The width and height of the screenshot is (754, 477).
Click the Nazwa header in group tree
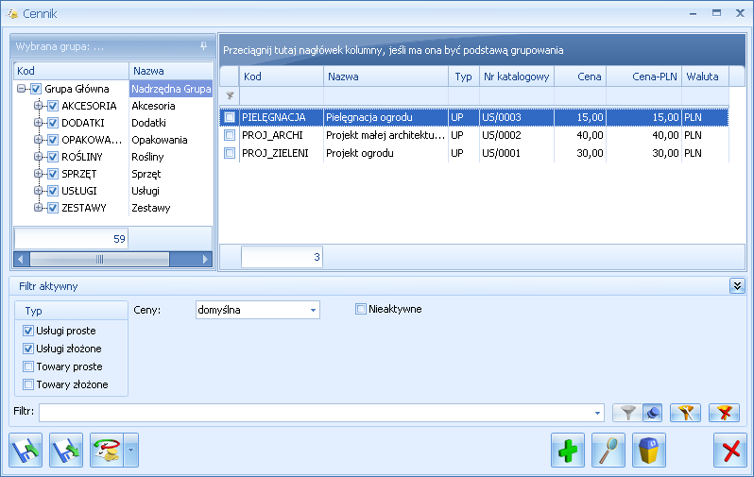click(171, 71)
